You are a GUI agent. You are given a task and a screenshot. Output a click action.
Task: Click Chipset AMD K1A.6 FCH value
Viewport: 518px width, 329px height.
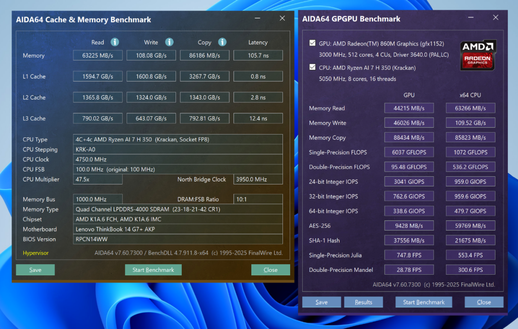[x=178, y=219]
